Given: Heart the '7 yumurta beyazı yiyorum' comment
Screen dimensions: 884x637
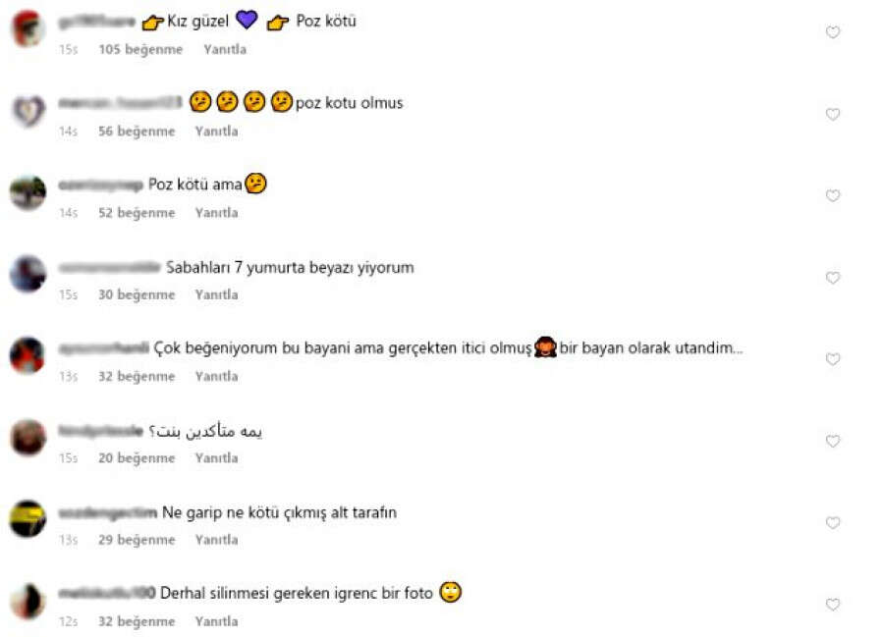Looking at the screenshot, I should [x=833, y=278].
